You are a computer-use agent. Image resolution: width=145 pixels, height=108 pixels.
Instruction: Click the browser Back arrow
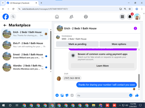tap(3, 9)
